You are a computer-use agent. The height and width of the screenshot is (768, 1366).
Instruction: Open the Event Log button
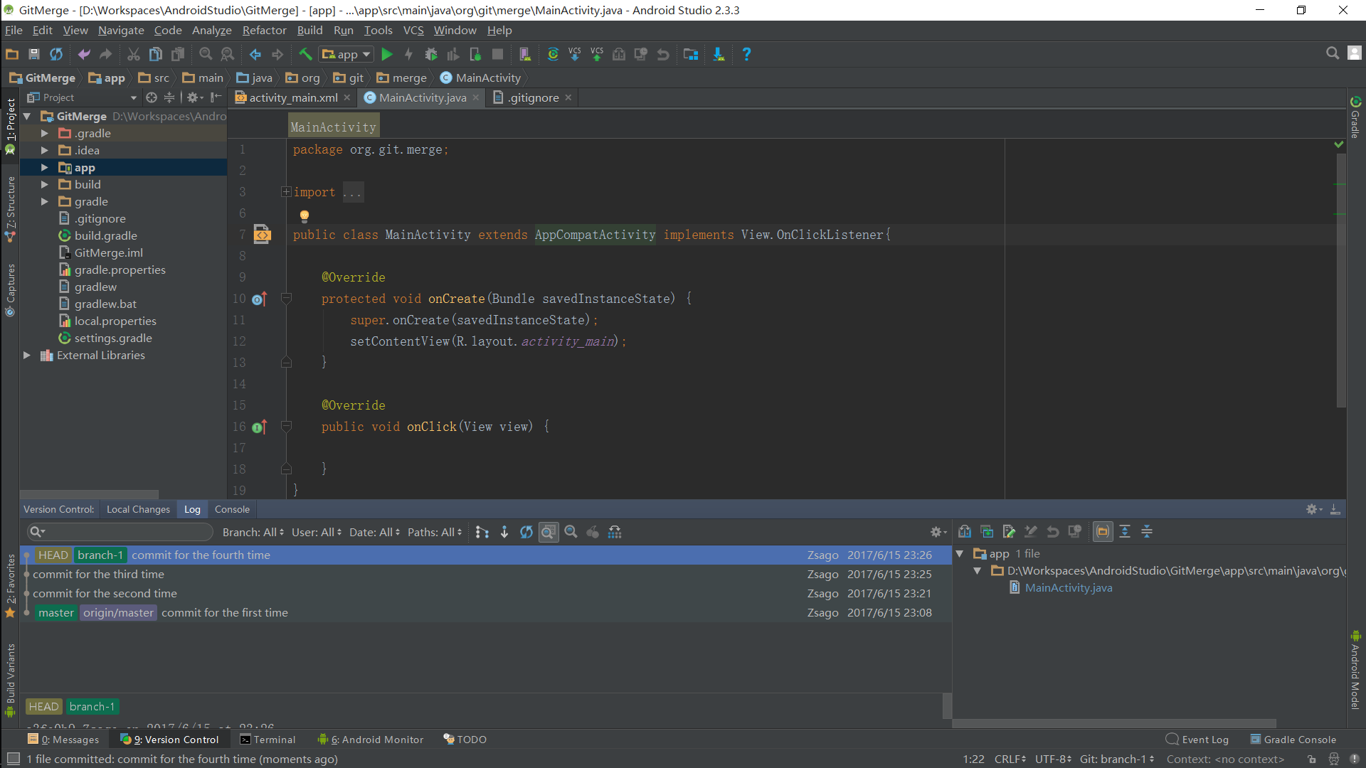pyautogui.click(x=1197, y=740)
